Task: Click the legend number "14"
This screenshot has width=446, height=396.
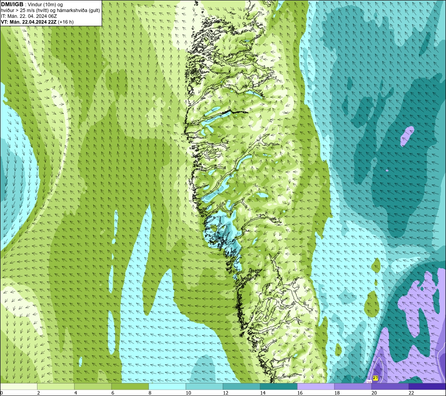Action: 263,393
